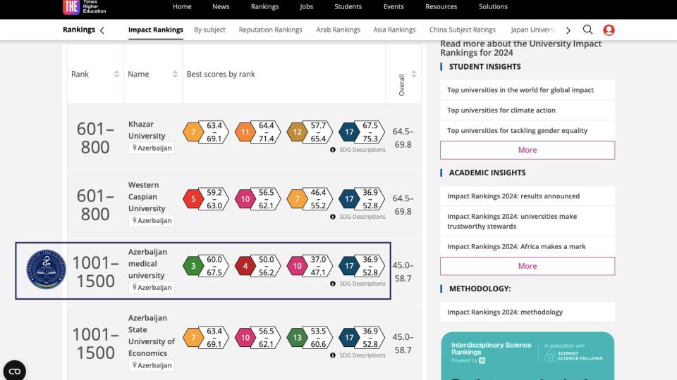Open the Khazar University name link
This screenshot has height=380, width=677.
tap(147, 130)
